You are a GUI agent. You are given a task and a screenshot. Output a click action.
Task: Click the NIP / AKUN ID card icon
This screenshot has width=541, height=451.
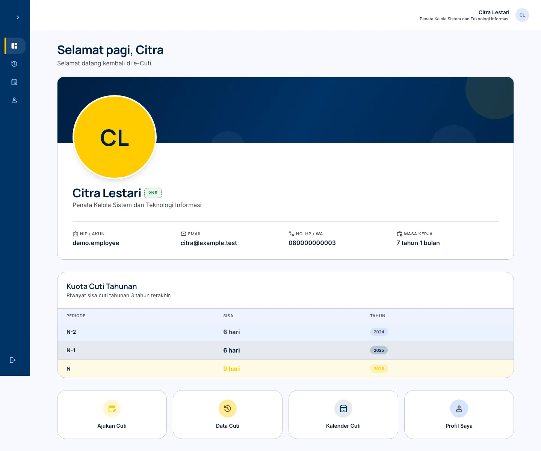[x=76, y=234]
